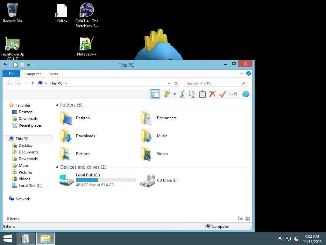
Task: Click the Back navigation arrow
Action: (9, 83)
